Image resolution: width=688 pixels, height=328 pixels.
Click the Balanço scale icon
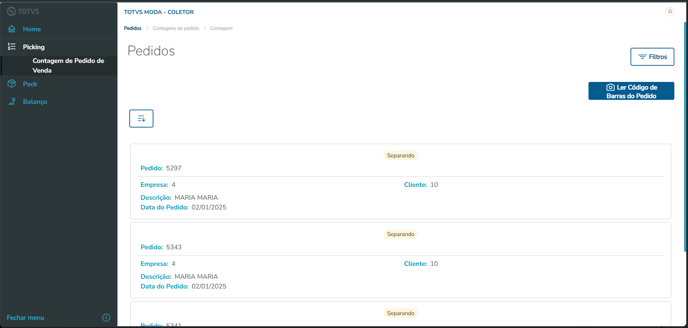tap(12, 102)
